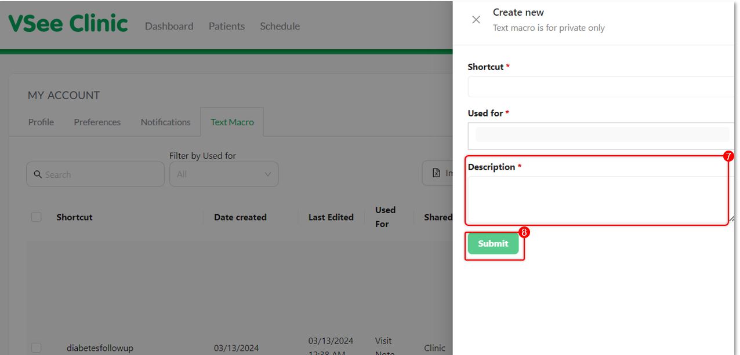
Task: Click the Excel file import icon
Action: click(x=437, y=173)
